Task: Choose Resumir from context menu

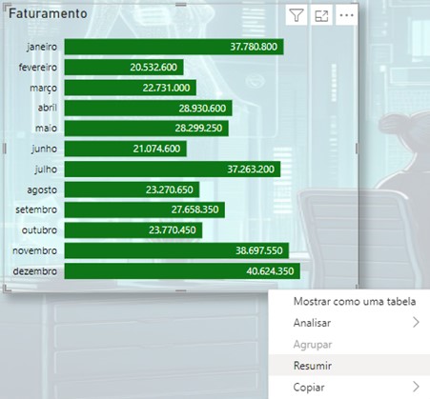Action: [x=349, y=366]
